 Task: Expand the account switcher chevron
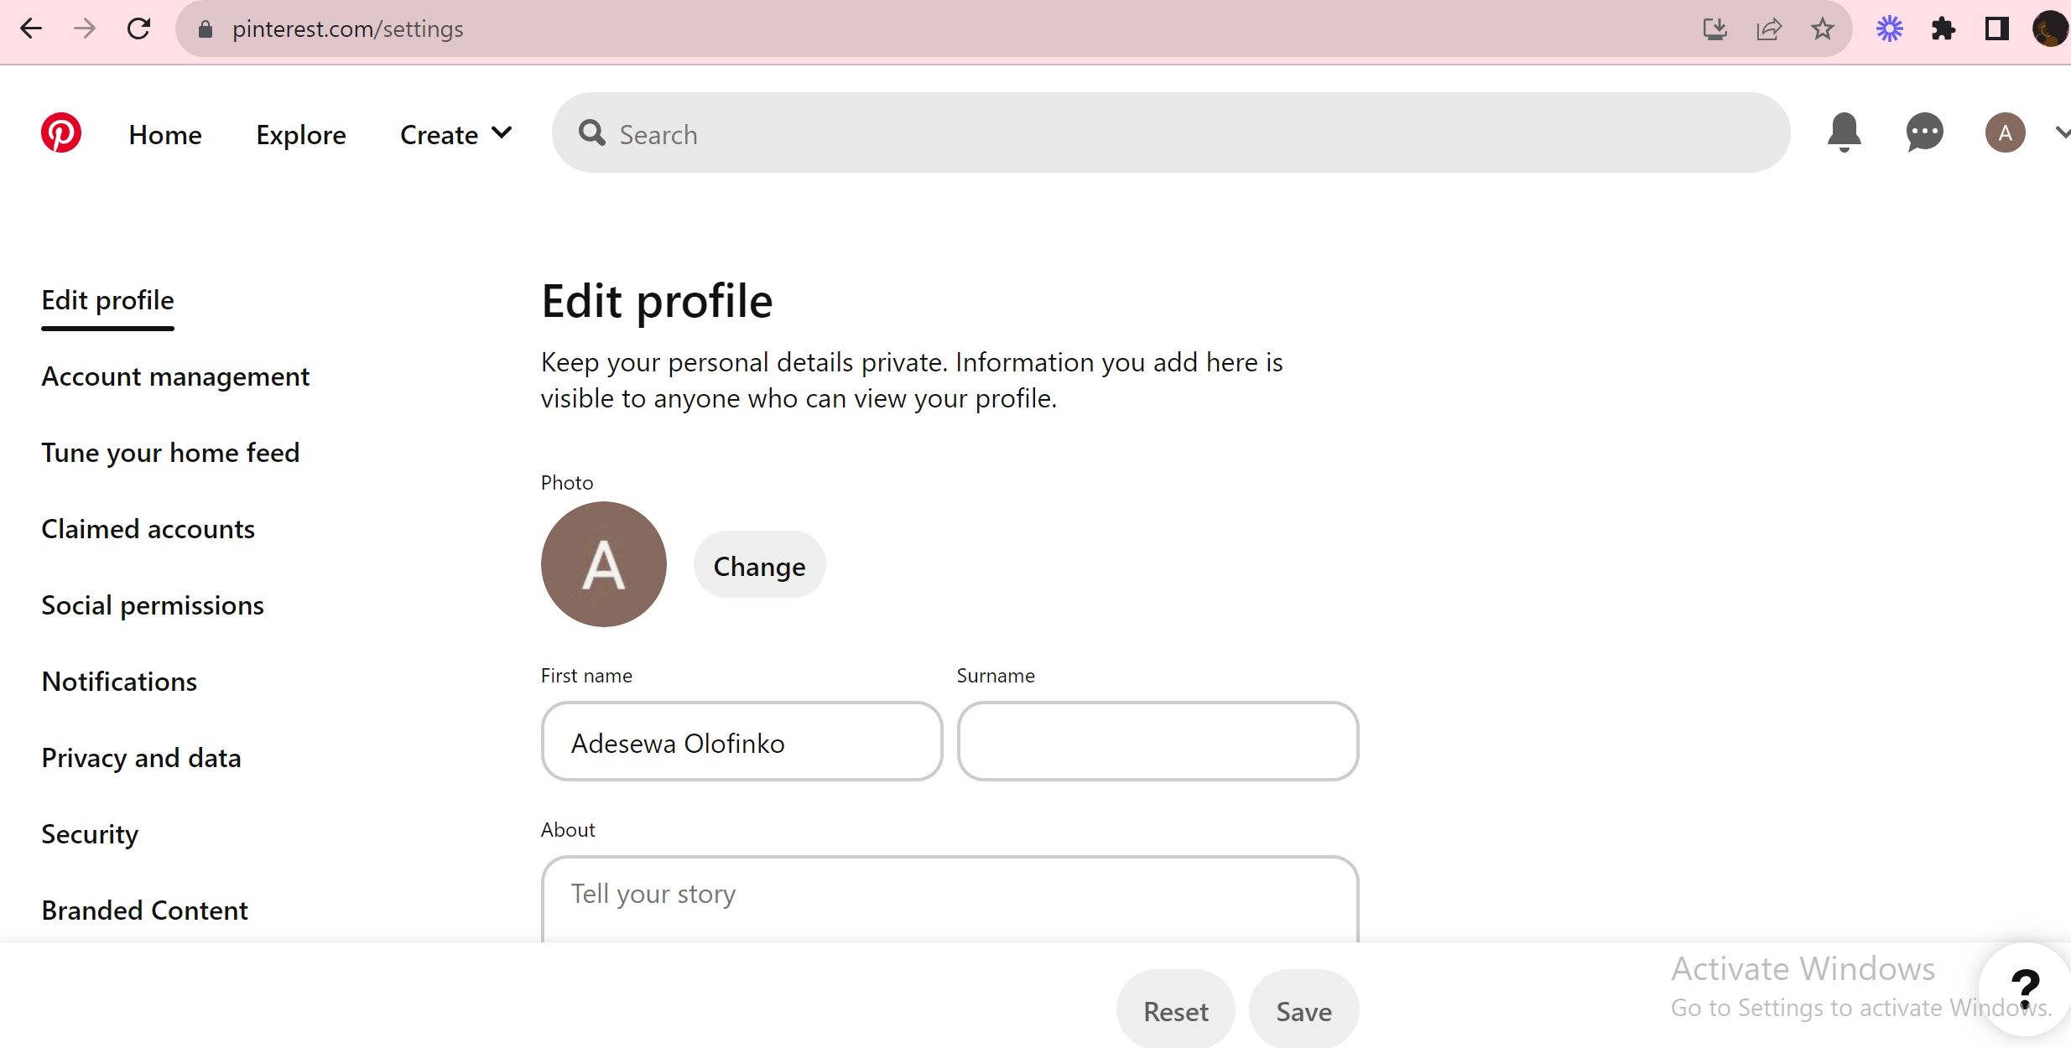(x=2061, y=132)
